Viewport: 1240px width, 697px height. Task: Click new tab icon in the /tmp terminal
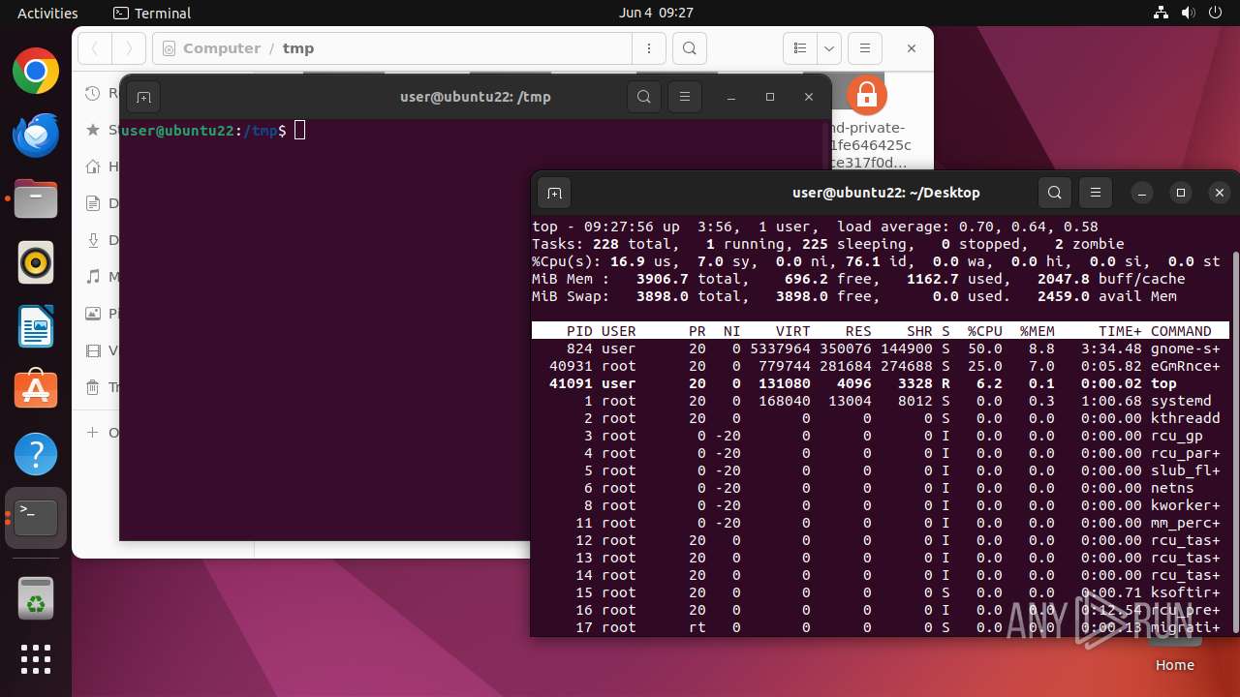pyautogui.click(x=143, y=97)
